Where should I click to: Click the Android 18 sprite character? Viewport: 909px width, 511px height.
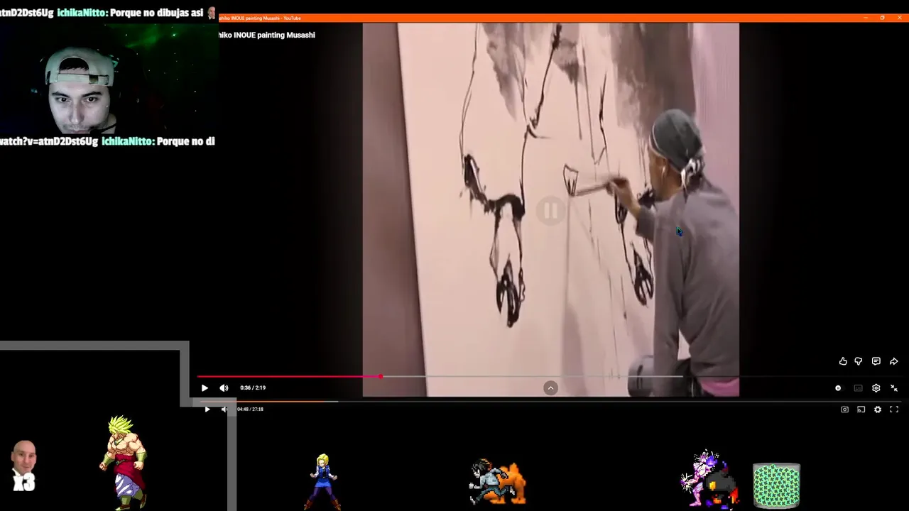point(323,481)
